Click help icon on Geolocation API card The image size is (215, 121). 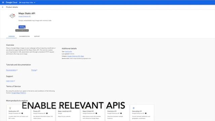pos(22,113)
